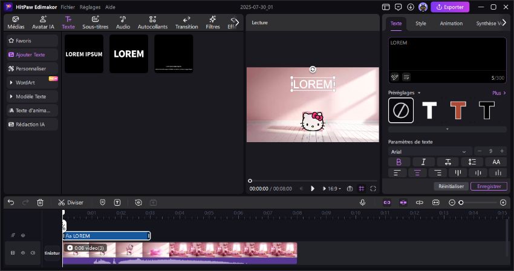This screenshot has width=514, height=271.
Task: Show more properties tabs with right chevron
Action: pyautogui.click(x=504, y=22)
